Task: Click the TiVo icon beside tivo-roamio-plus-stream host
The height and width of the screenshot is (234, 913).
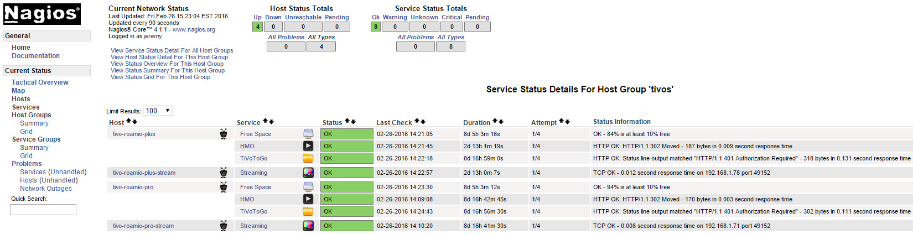Action: coord(223,173)
